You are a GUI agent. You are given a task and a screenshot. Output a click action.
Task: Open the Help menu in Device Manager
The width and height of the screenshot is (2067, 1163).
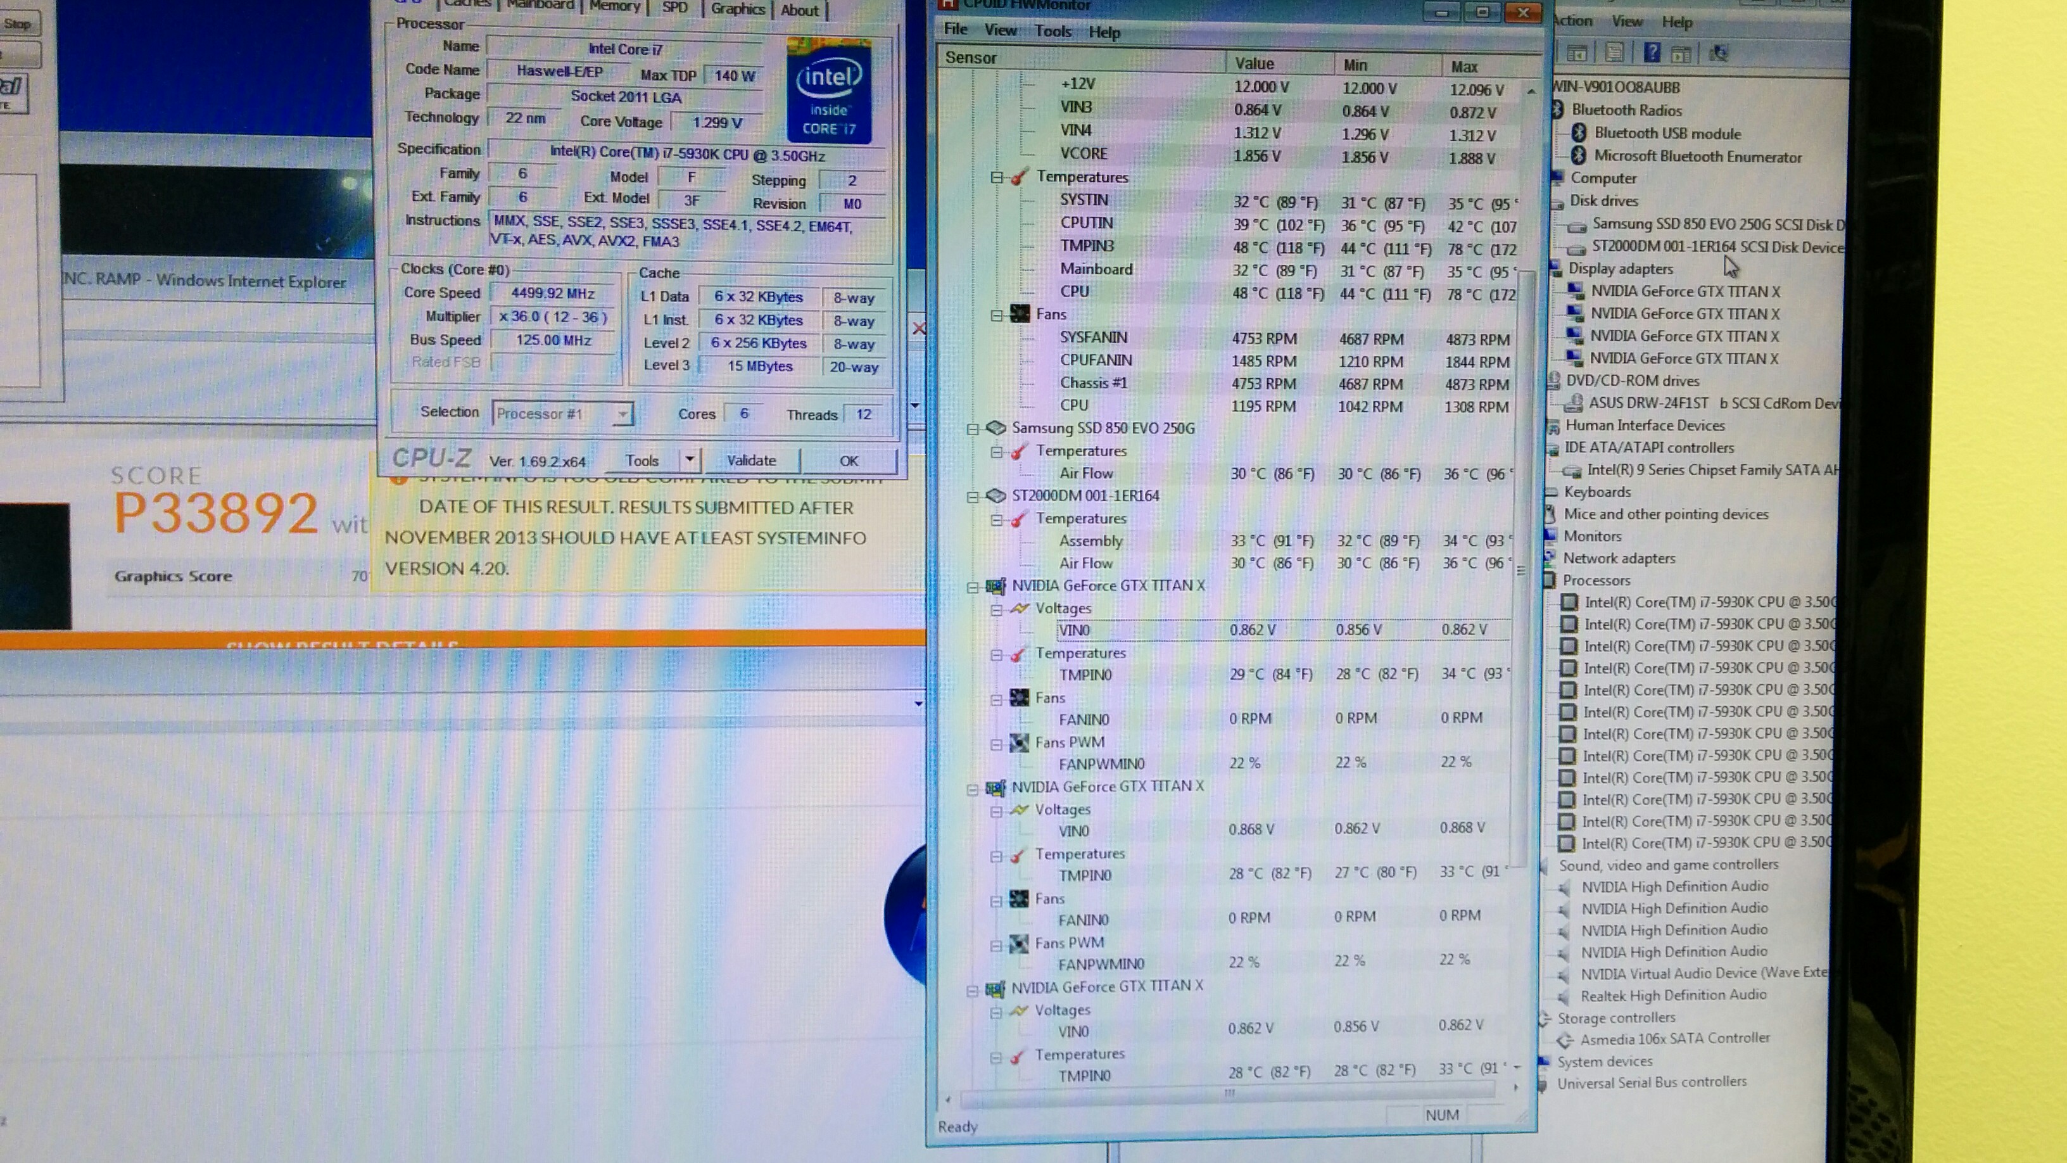click(1676, 22)
